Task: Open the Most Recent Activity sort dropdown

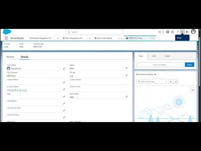Action: point(146,74)
